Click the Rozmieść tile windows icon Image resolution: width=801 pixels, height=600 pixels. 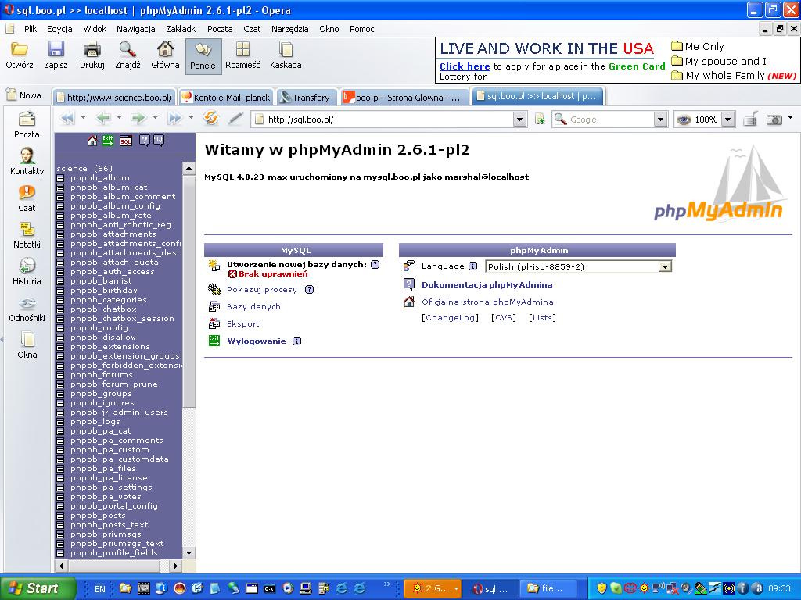[x=242, y=55]
